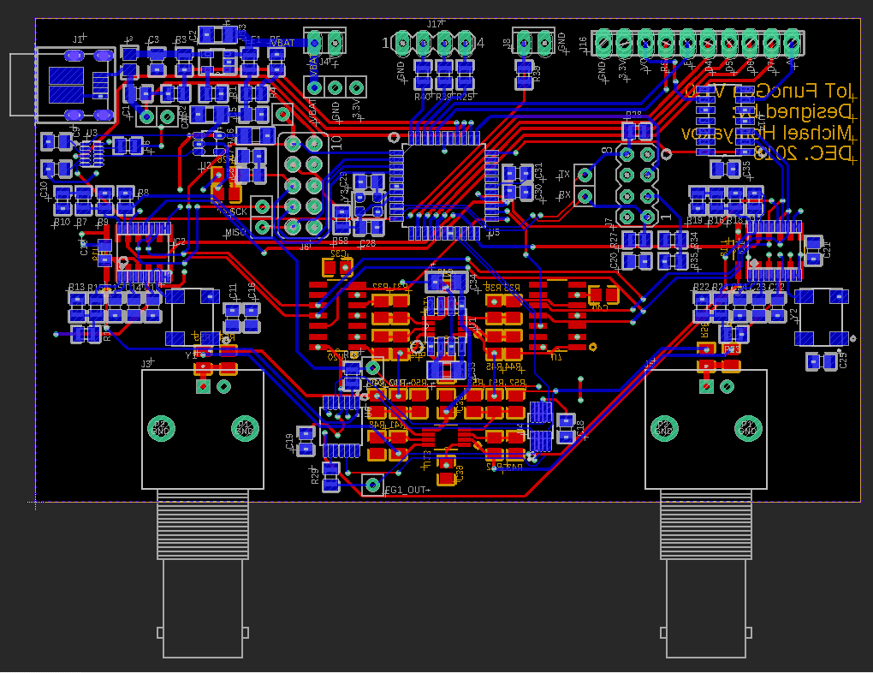
Task: Select the U5 microcontroller reference label
Action: click(494, 232)
